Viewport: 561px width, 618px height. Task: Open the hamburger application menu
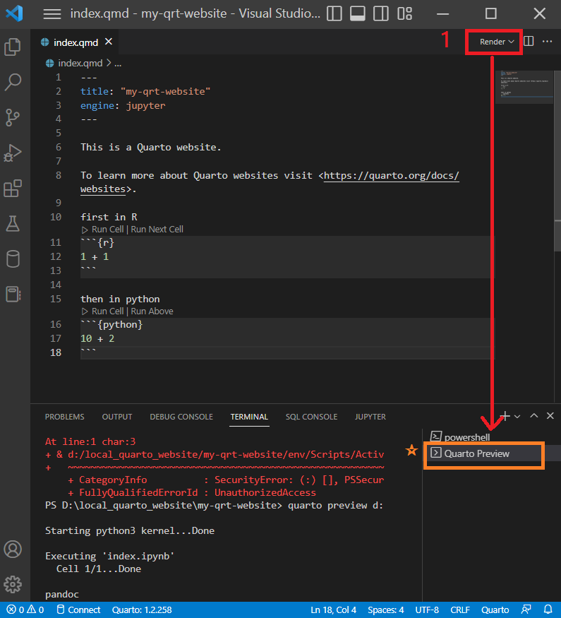tap(52, 14)
